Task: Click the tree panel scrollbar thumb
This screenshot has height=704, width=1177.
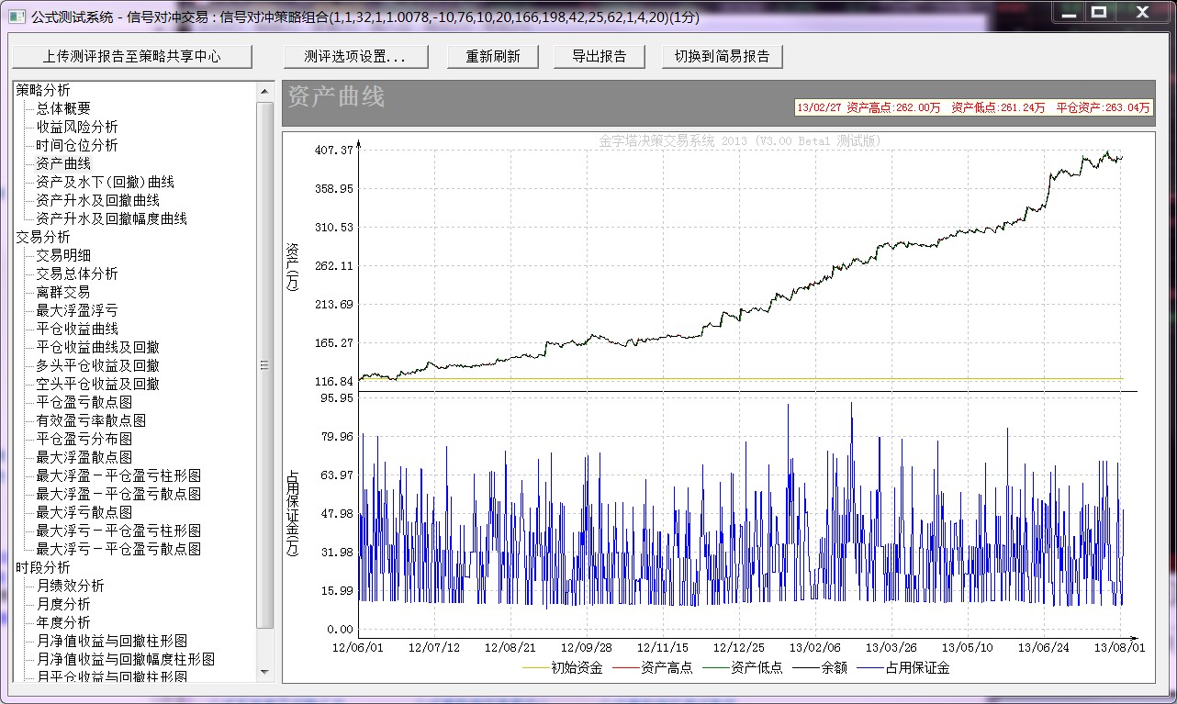Action: (265, 364)
